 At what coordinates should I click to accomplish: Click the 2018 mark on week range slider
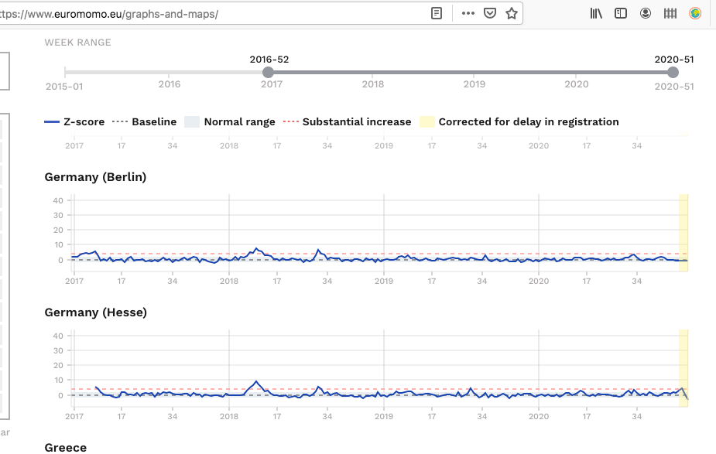[373, 84]
